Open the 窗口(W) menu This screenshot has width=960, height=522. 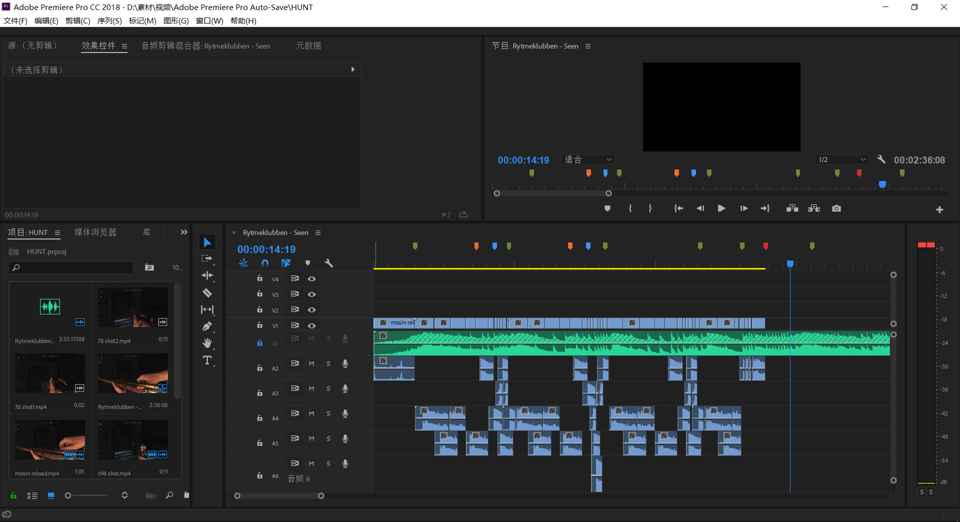(209, 20)
